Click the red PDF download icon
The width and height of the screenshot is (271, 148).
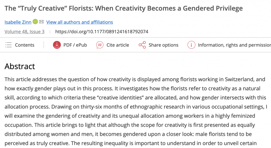(57, 45)
